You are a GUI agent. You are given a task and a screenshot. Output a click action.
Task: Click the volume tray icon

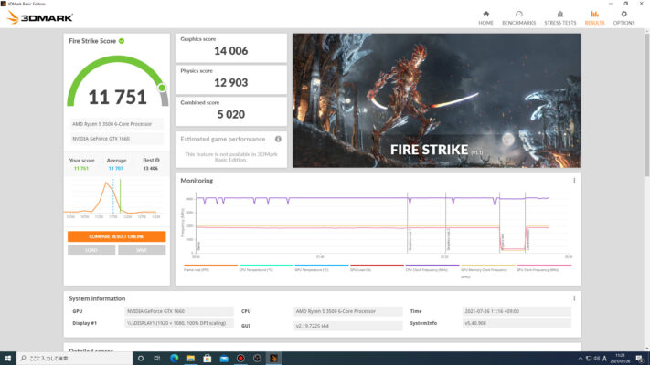(x=597, y=359)
